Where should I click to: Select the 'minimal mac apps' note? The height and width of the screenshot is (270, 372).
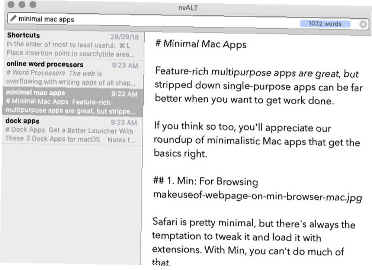(72, 102)
